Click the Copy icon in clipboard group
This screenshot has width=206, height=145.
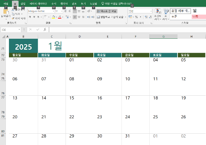click(x=13, y=14)
